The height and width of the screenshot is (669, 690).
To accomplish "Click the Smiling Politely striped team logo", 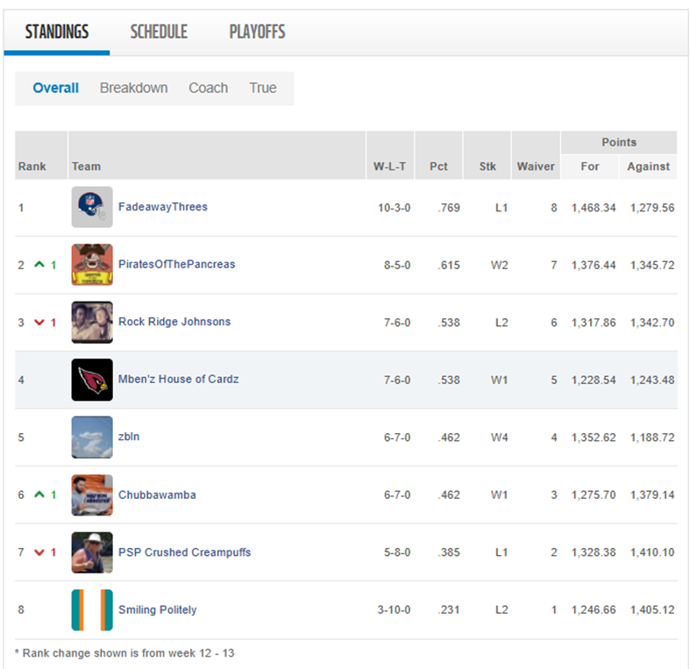I will 92,609.
